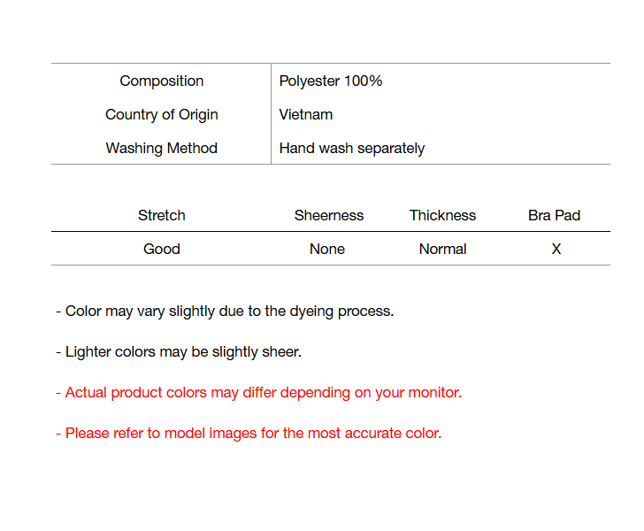Viewport: 644px width, 531px height.
Task: Click the dark line under the Thickness header
Action: point(442,232)
